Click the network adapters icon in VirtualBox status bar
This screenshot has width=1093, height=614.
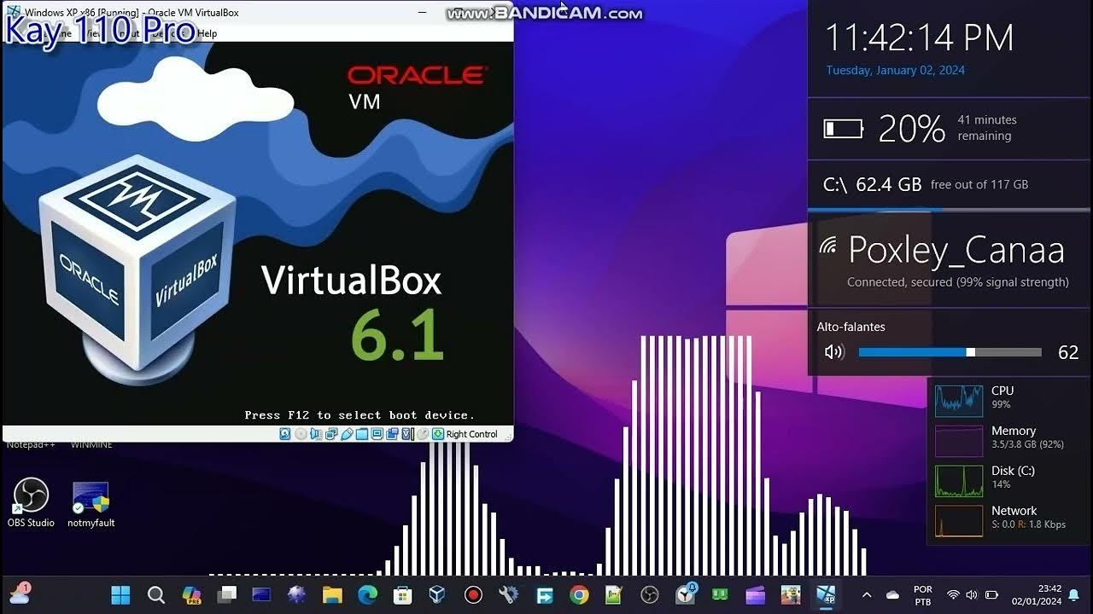click(x=331, y=434)
